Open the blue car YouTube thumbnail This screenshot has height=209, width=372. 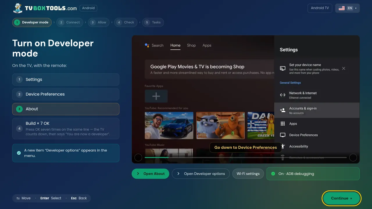click(x=169, y=126)
